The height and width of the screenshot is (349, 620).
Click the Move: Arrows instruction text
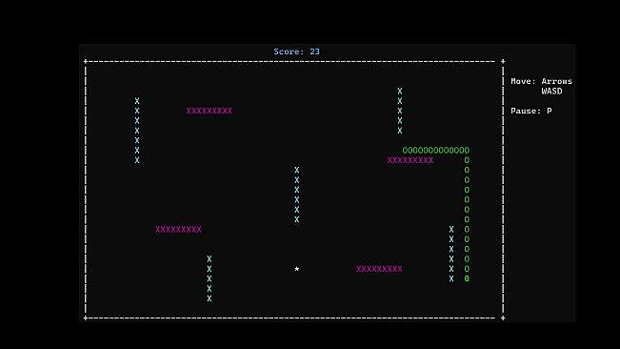(541, 81)
